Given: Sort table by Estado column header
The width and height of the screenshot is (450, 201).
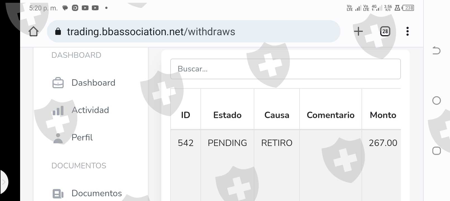Looking at the screenshot, I should pos(227,115).
